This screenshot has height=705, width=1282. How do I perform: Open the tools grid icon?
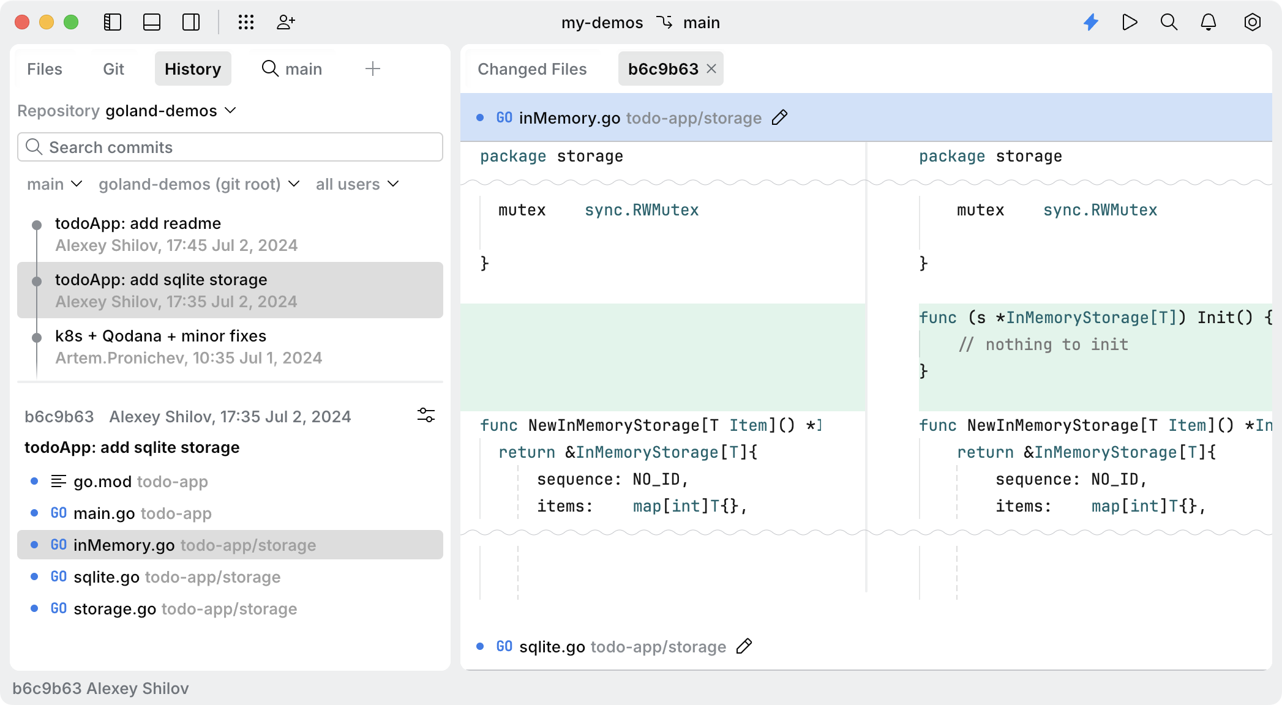[246, 23]
